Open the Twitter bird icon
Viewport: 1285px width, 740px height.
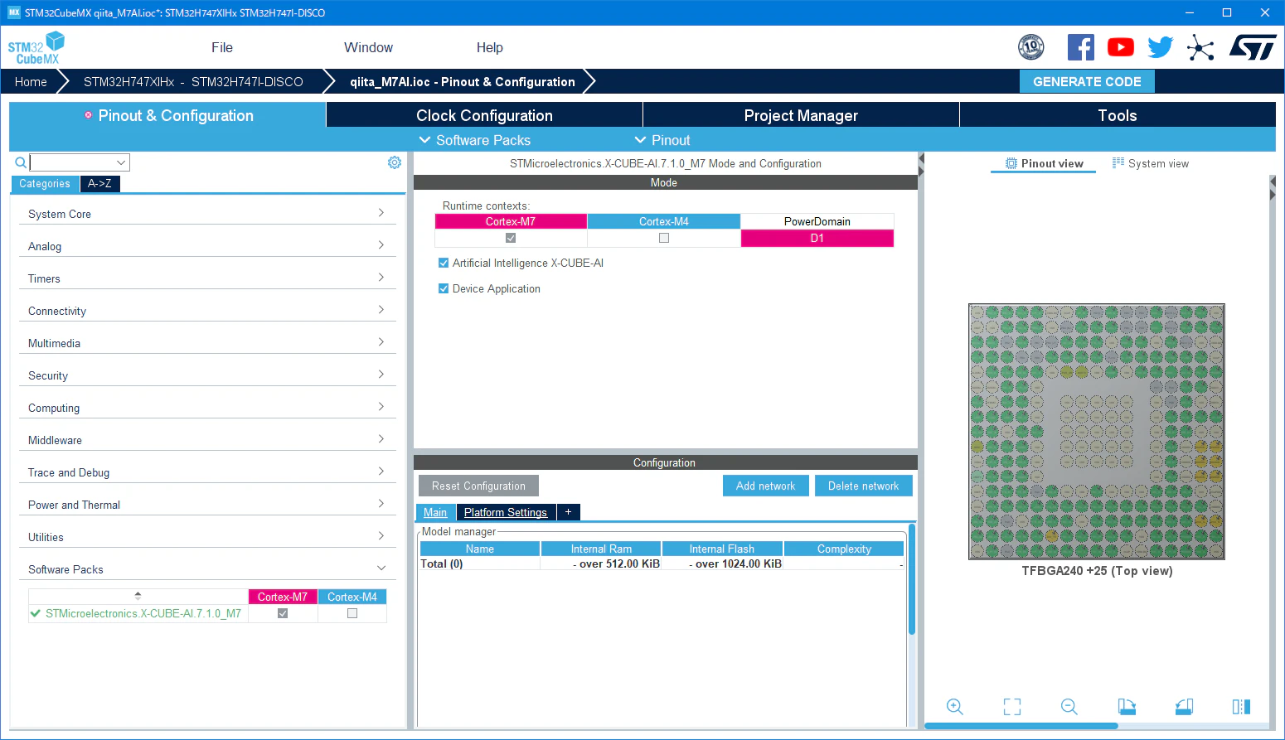tap(1161, 47)
